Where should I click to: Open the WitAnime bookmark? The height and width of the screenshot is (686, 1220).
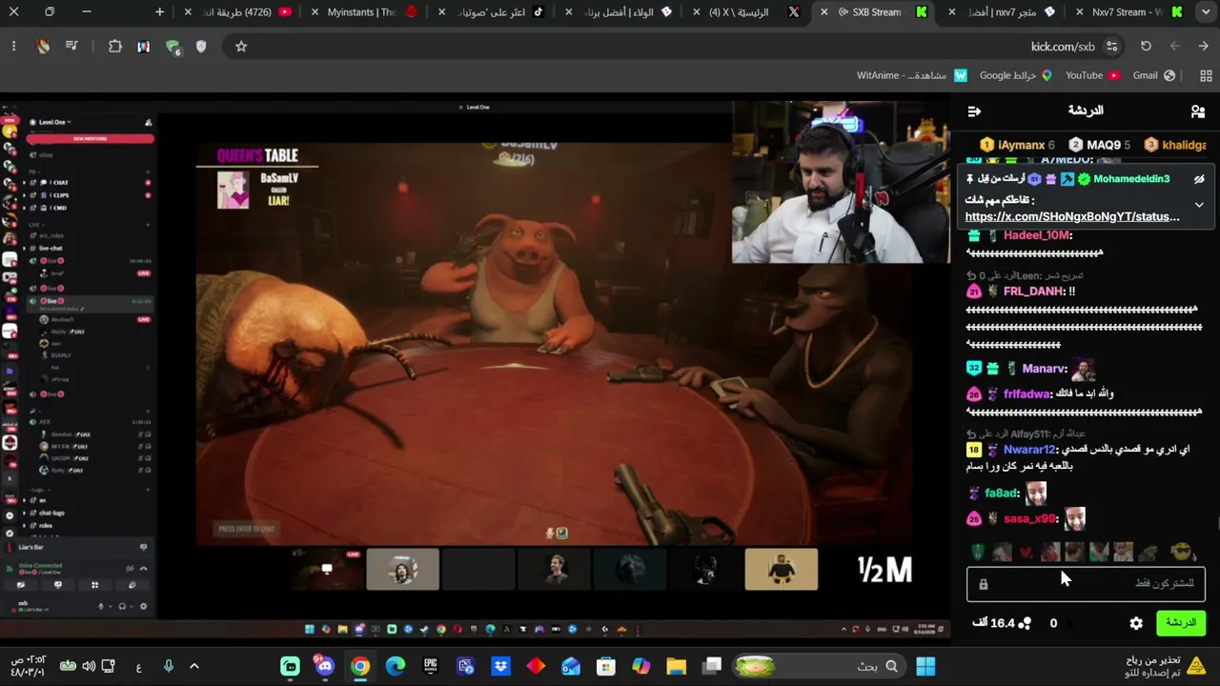click(912, 75)
